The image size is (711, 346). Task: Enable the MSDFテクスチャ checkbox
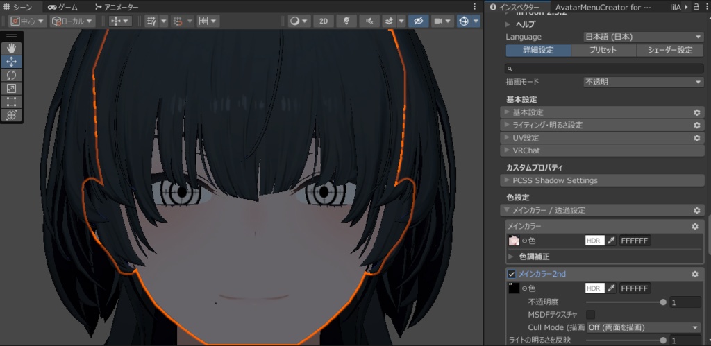click(x=590, y=314)
